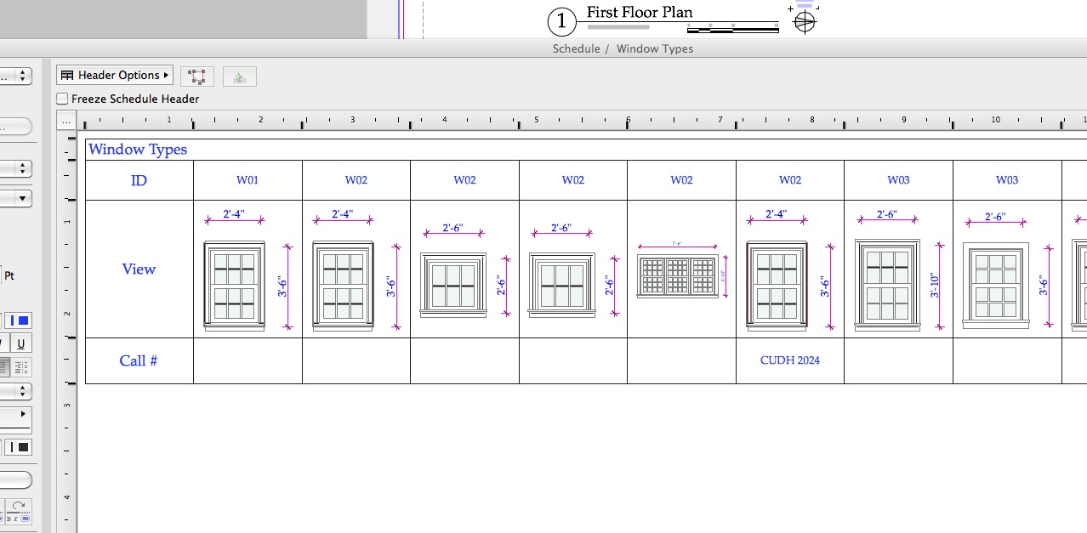Click the empty Call # cell under W01

(247, 360)
